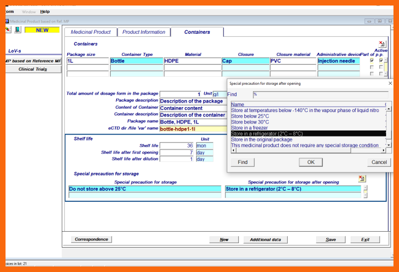
Task: Select 'Store below 30°C' in the list
Action: click(x=308, y=122)
